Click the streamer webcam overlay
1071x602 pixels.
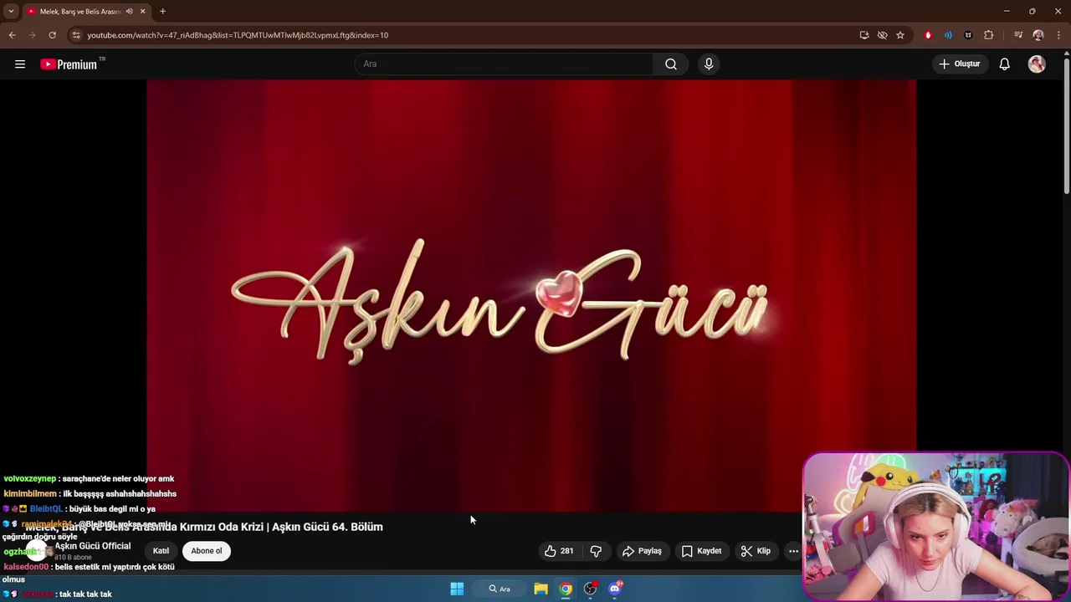[935, 527]
